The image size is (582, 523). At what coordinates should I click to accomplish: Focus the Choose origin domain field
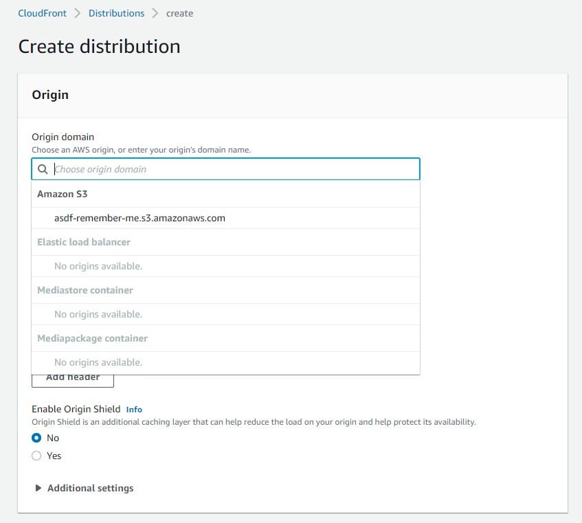tap(225, 169)
